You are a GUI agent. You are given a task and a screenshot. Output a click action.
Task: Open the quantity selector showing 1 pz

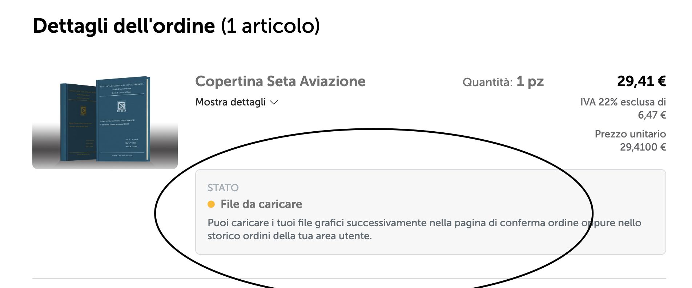click(530, 81)
